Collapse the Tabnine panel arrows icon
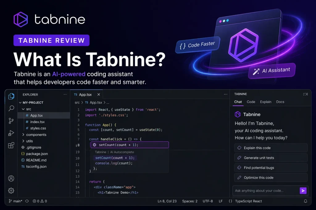The height and width of the screenshot is (210, 316). click(304, 94)
